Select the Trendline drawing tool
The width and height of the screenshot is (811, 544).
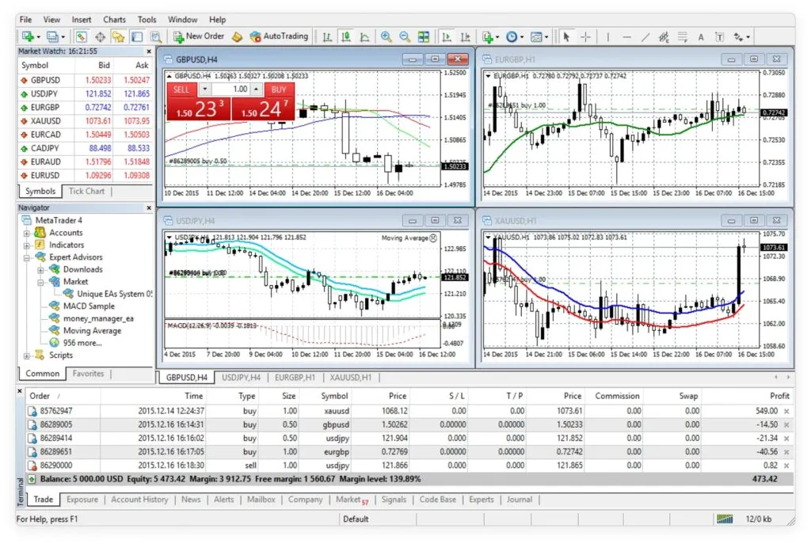tap(645, 36)
